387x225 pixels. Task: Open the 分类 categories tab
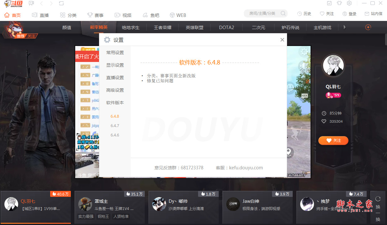68,15
